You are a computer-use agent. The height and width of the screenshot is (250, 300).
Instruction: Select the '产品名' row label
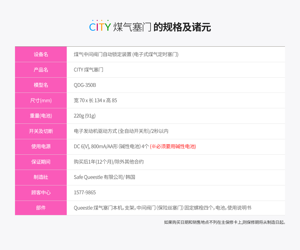[x=41, y=70]
